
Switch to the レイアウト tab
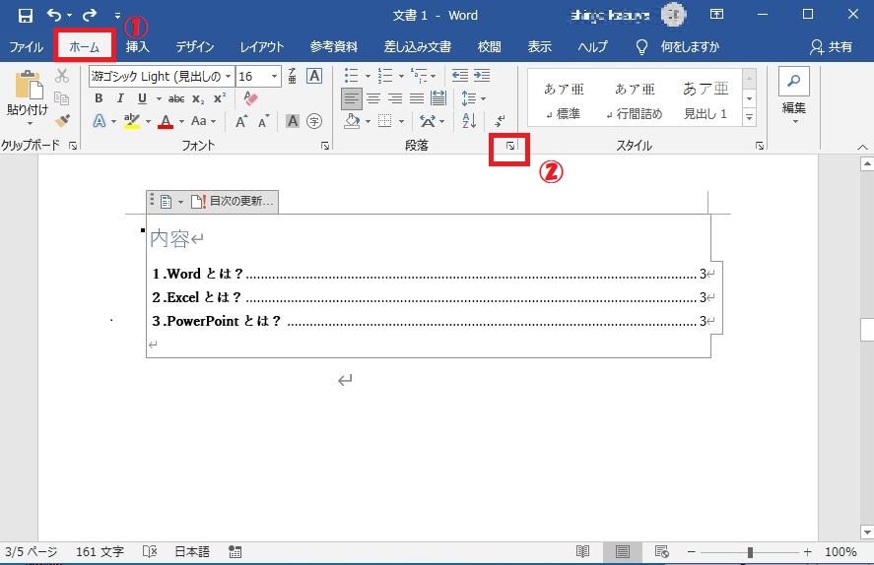[x=261, y=47]
